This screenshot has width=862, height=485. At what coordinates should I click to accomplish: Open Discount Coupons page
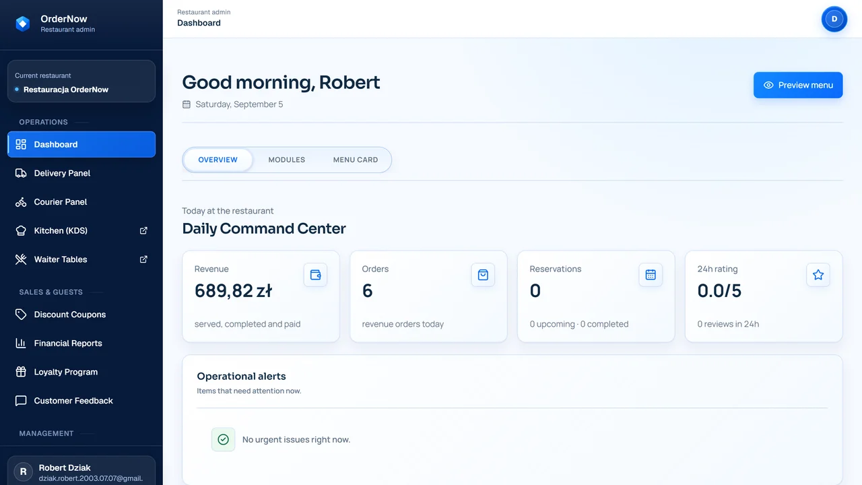click(x=81, y=315)
